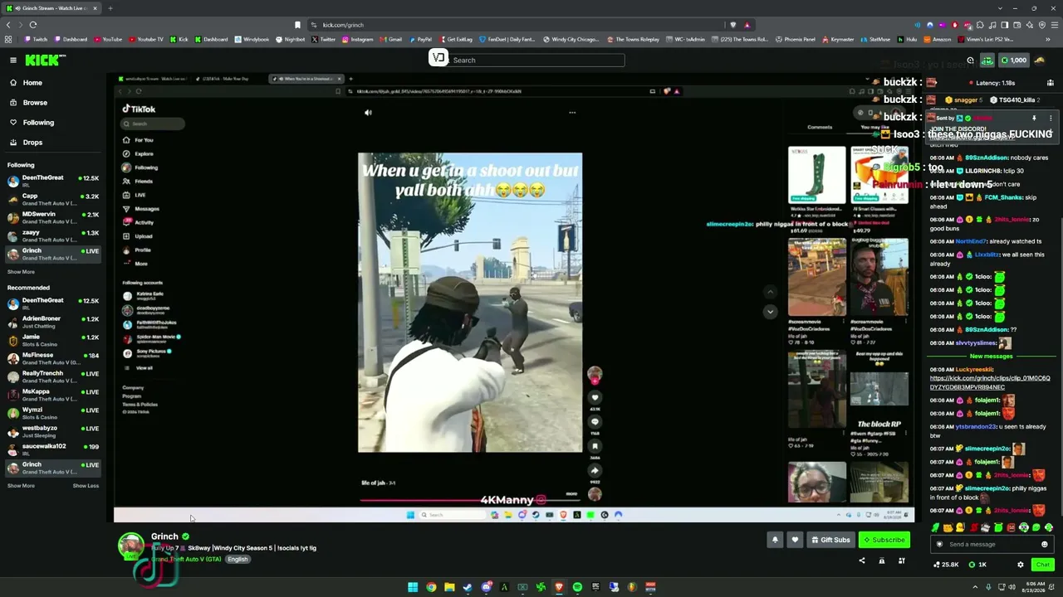Click the Send a message chat field
This screenshot has width=1063, height=597.
point(992,544)
